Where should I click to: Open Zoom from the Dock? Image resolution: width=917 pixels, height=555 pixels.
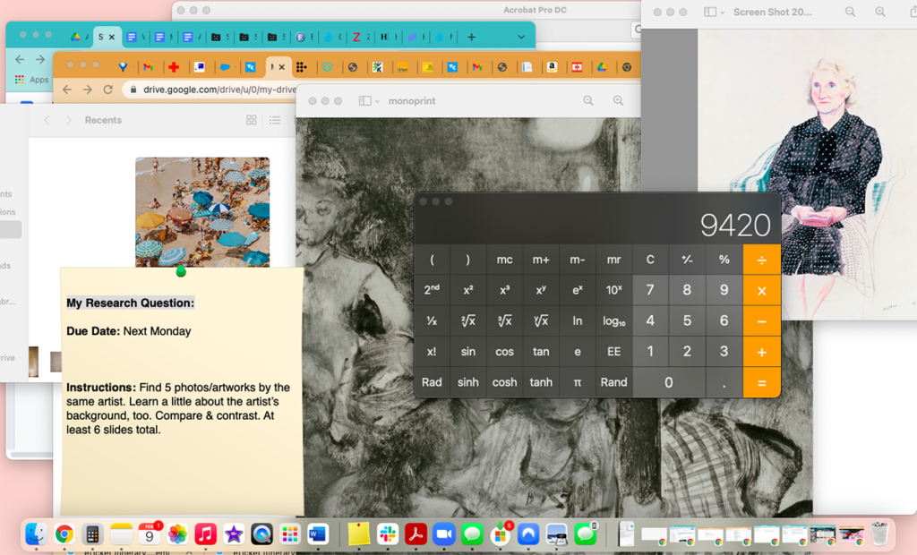point(443,534)
